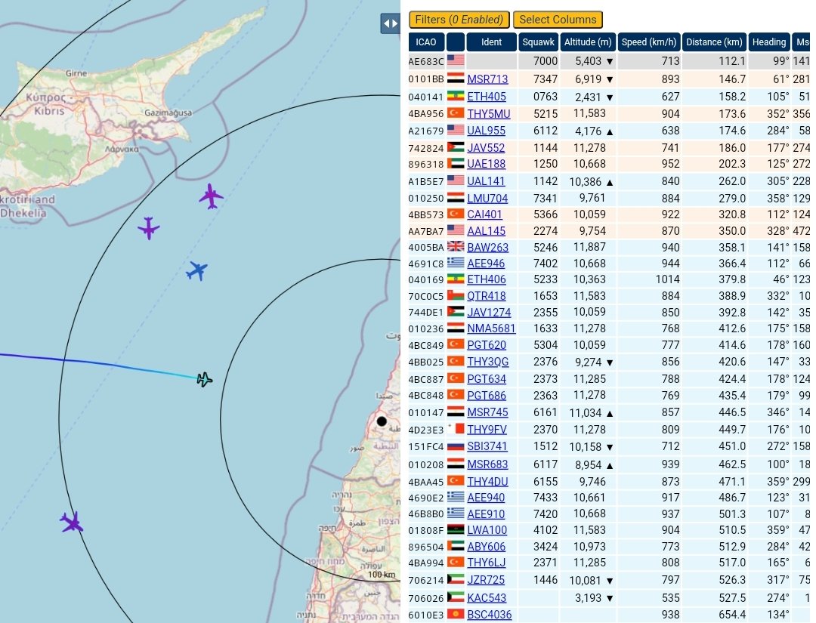Image resolution: width=816 pixels, height=623 pixels.
Task: Open the MSR713 flight link
Action: (x=487, y=79)
